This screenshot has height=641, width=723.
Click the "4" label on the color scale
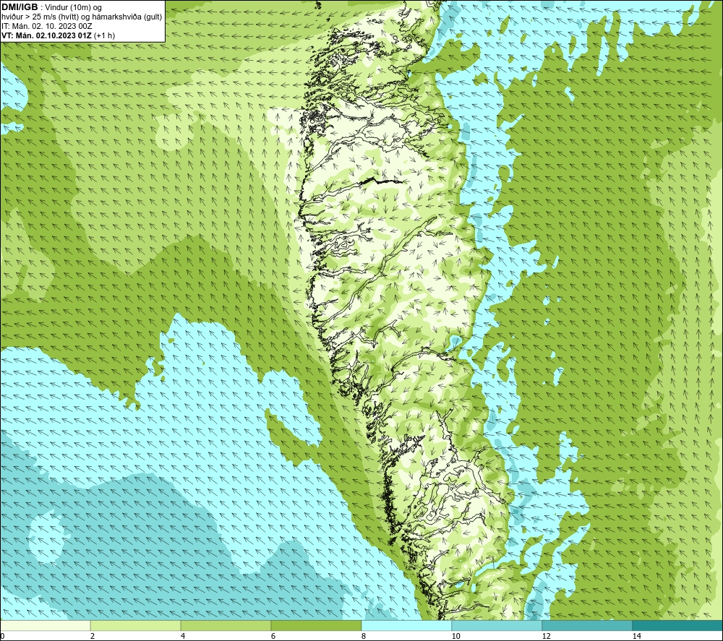183,636
